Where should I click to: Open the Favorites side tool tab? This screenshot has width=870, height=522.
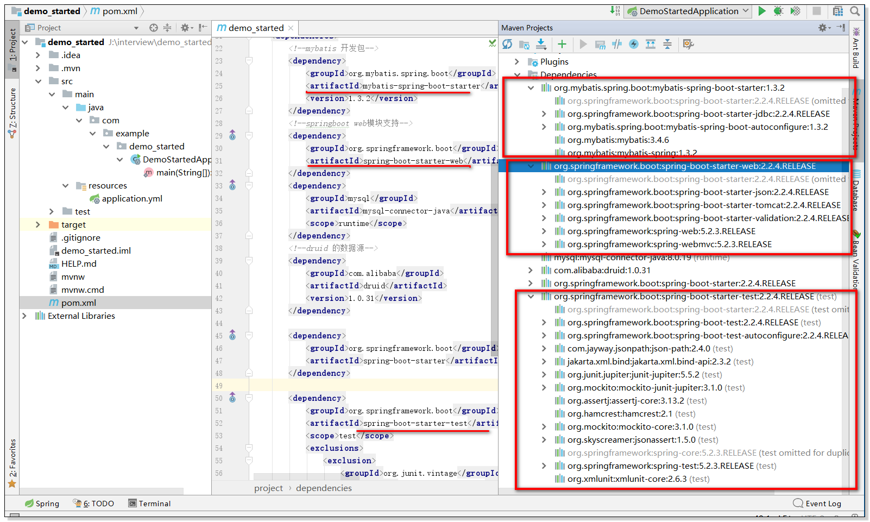[x=12, y=463]
